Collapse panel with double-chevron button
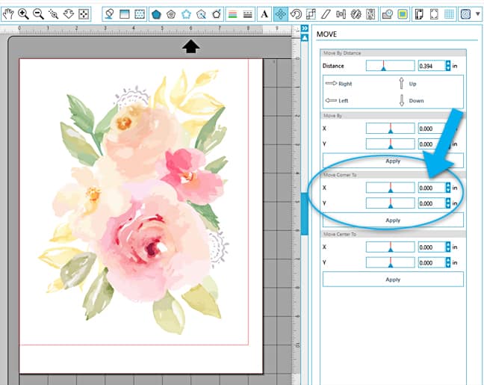Image resolution: width=484 pixels, height=385 pixels. point(305,28)
